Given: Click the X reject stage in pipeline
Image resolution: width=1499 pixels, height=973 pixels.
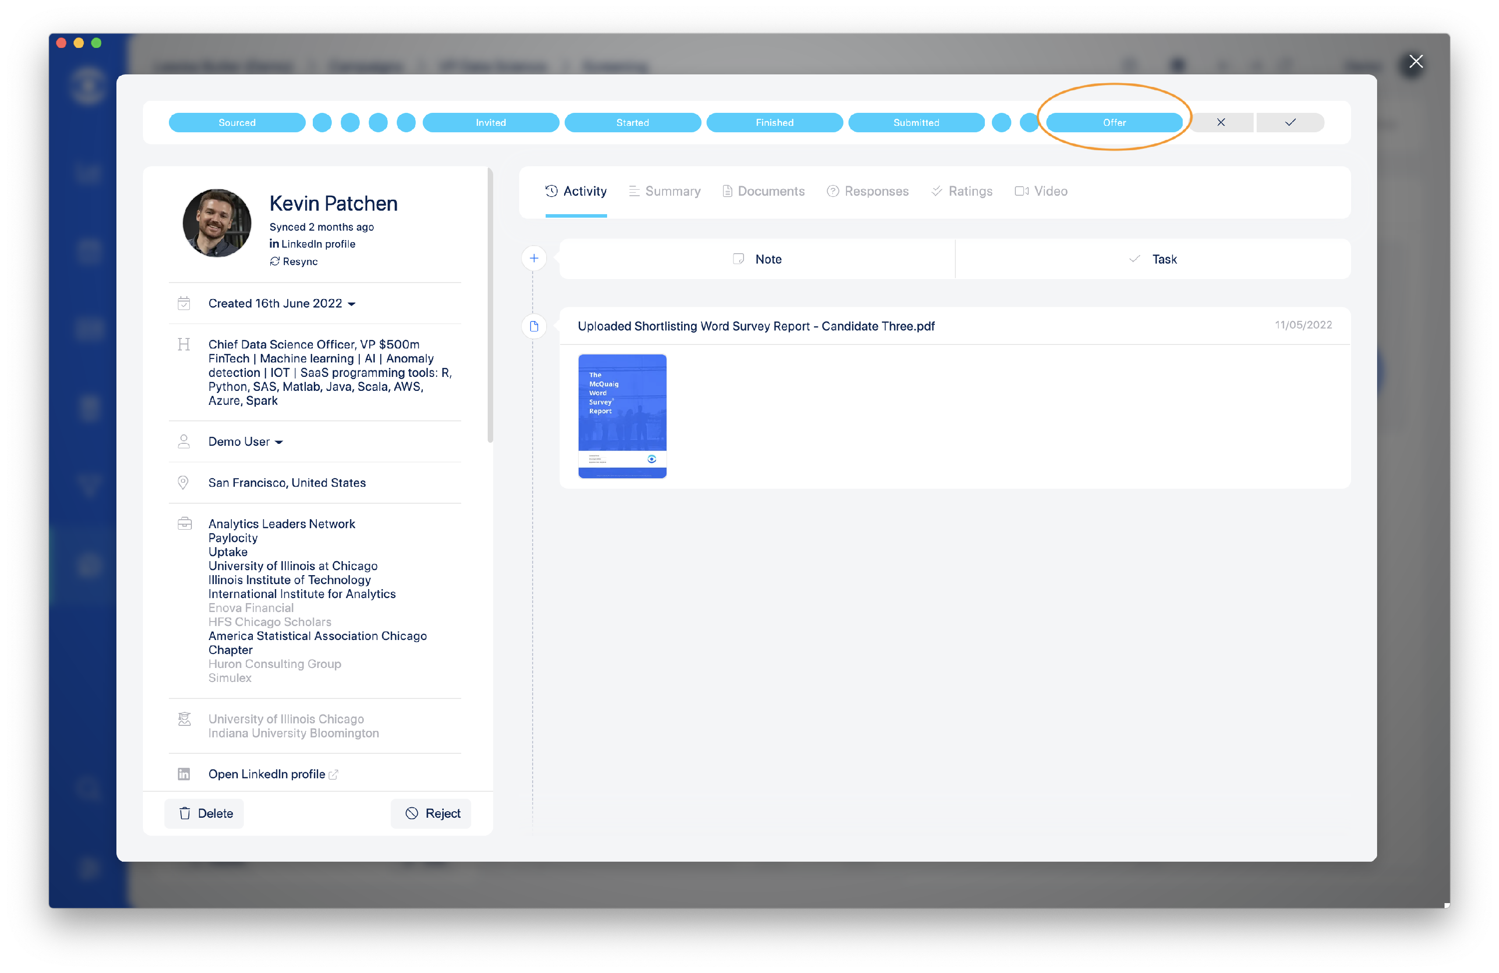Looking at the screenshot, I should pyautogui.click(x=1221, y=122).
